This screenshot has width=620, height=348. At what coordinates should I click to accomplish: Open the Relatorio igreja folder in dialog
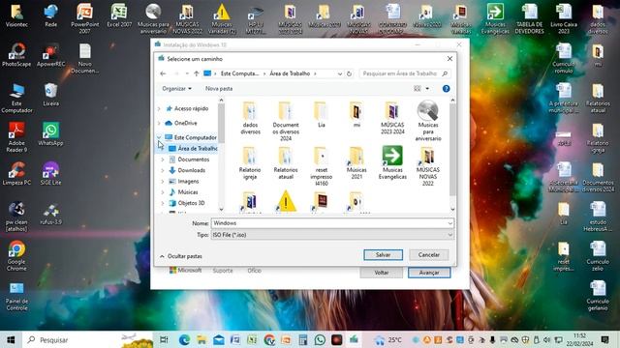point(250,163)
